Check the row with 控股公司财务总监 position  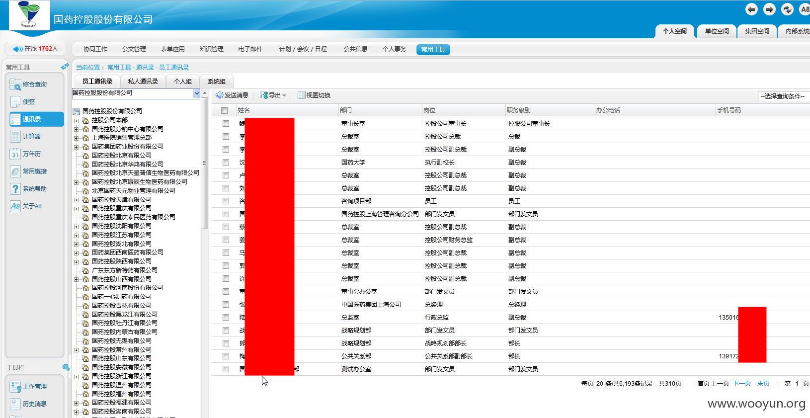point(226,240)
